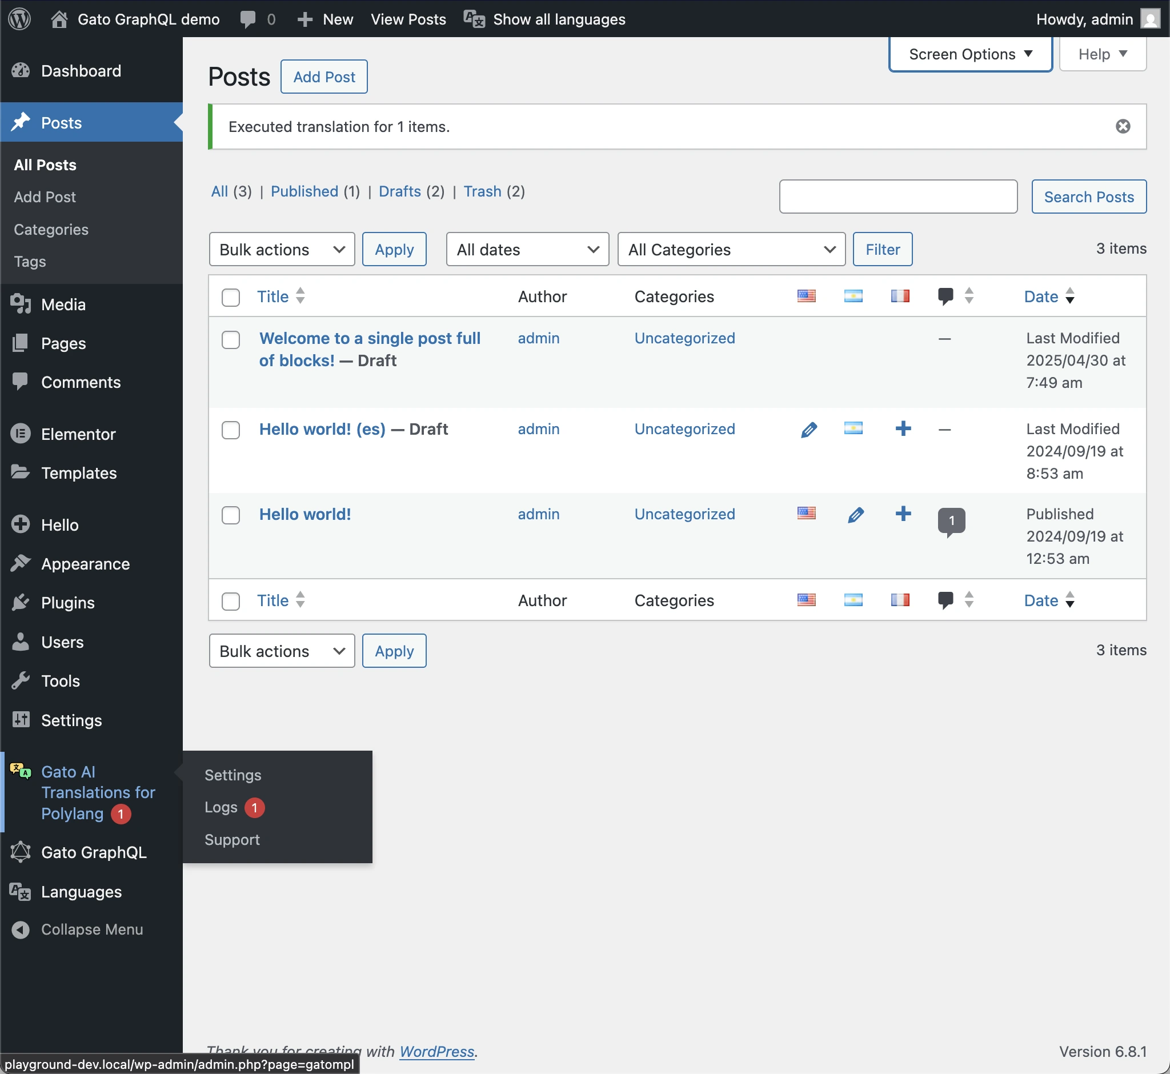Click the WordPress logo in the admin bar

19,19
